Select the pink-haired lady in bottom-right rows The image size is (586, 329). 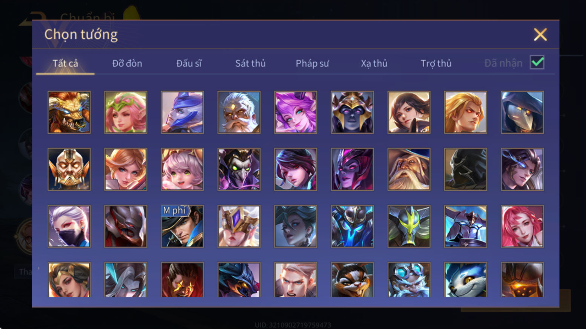point(522,226)
